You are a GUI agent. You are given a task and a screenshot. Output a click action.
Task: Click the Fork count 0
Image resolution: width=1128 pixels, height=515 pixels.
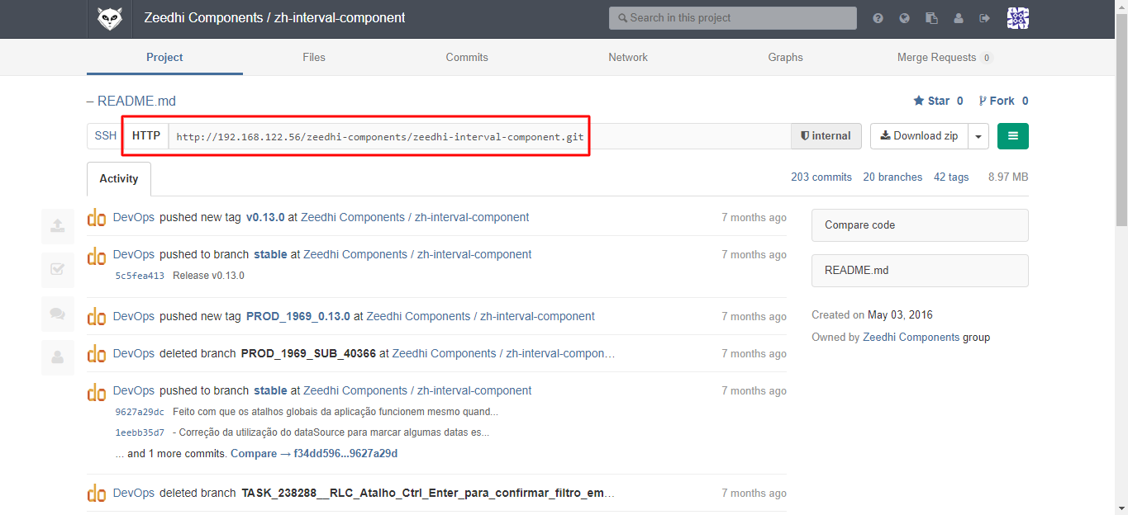click(x=1025, y=101)
